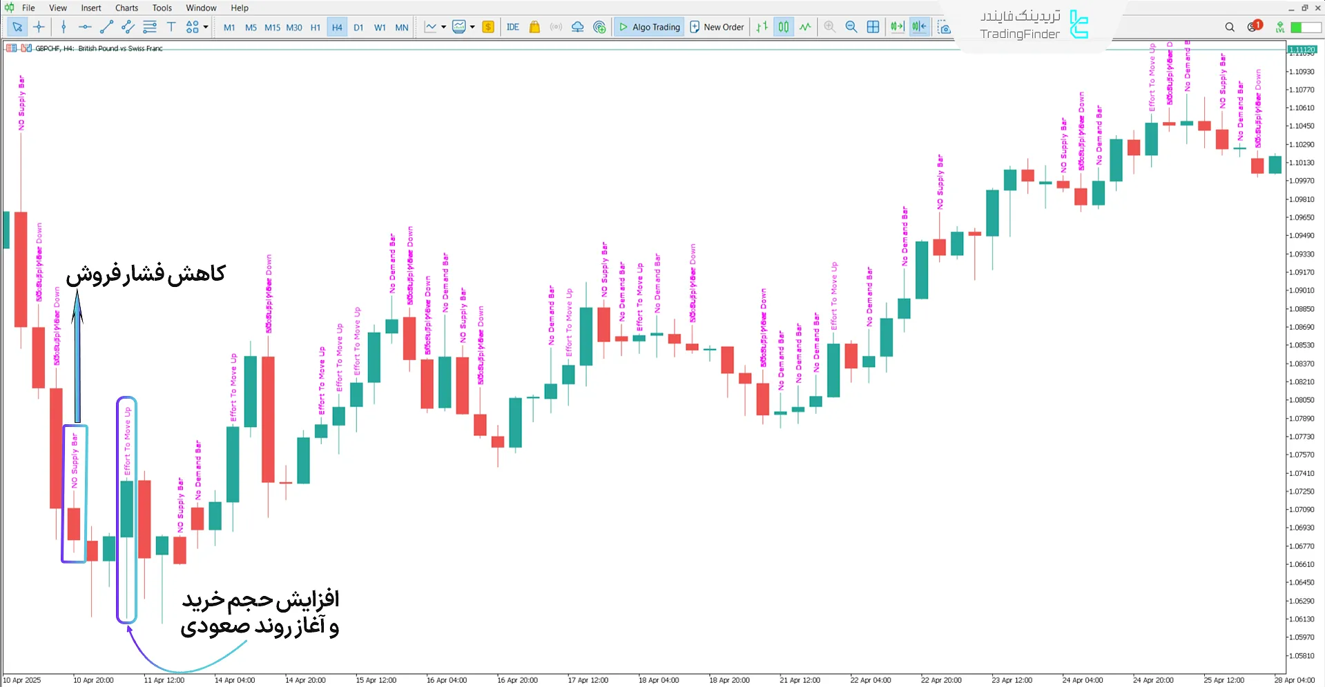This screenshot has height=687, width=1325.
Task: Switch timeframe to D1
Action: click(358, 27)
